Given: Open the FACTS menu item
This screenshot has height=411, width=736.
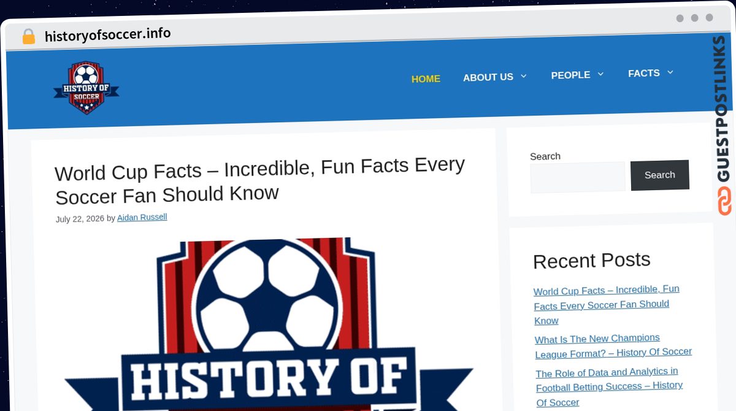Looking at the screenshot, I should pos(644,73).
